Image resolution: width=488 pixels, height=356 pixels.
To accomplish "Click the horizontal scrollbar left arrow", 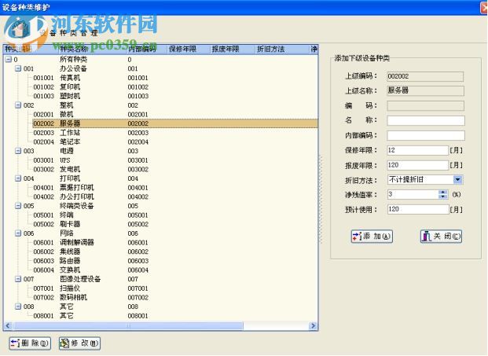I will (8, 326).
